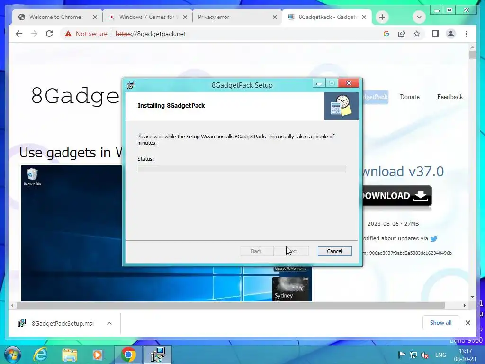
Task: Open the muted volume tray icon
Action: click(x=425, y=355)
